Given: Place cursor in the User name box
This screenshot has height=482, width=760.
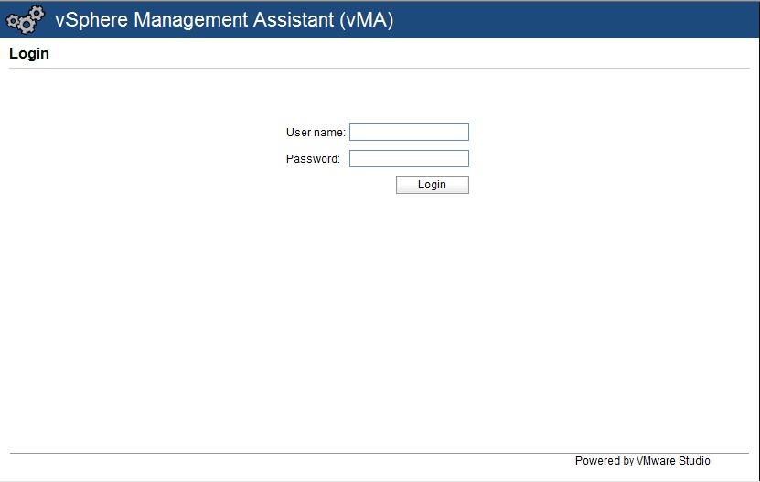Looking at the screenshot, I should pos(409,133).
